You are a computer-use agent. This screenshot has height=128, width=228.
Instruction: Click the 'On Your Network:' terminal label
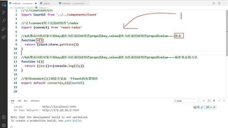pyautogui.click(x=26, y=110)
